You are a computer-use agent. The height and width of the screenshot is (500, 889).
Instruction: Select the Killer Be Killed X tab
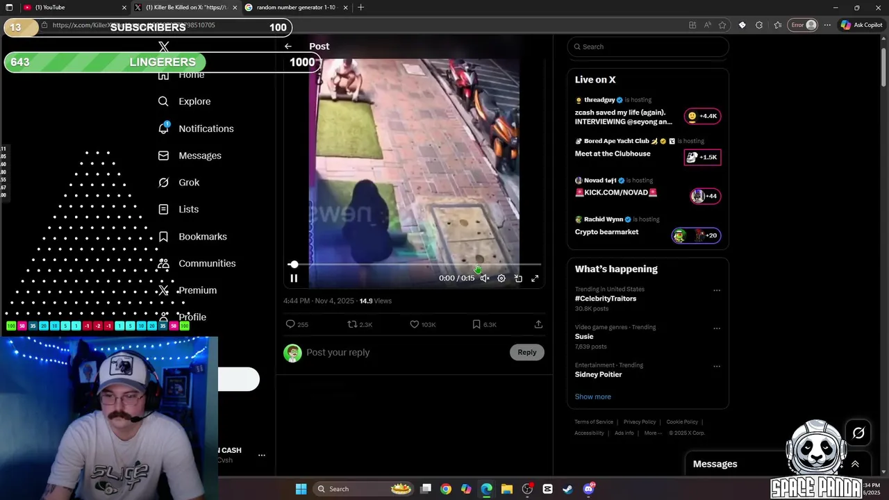pyautogui.click(x=186, y=8)
